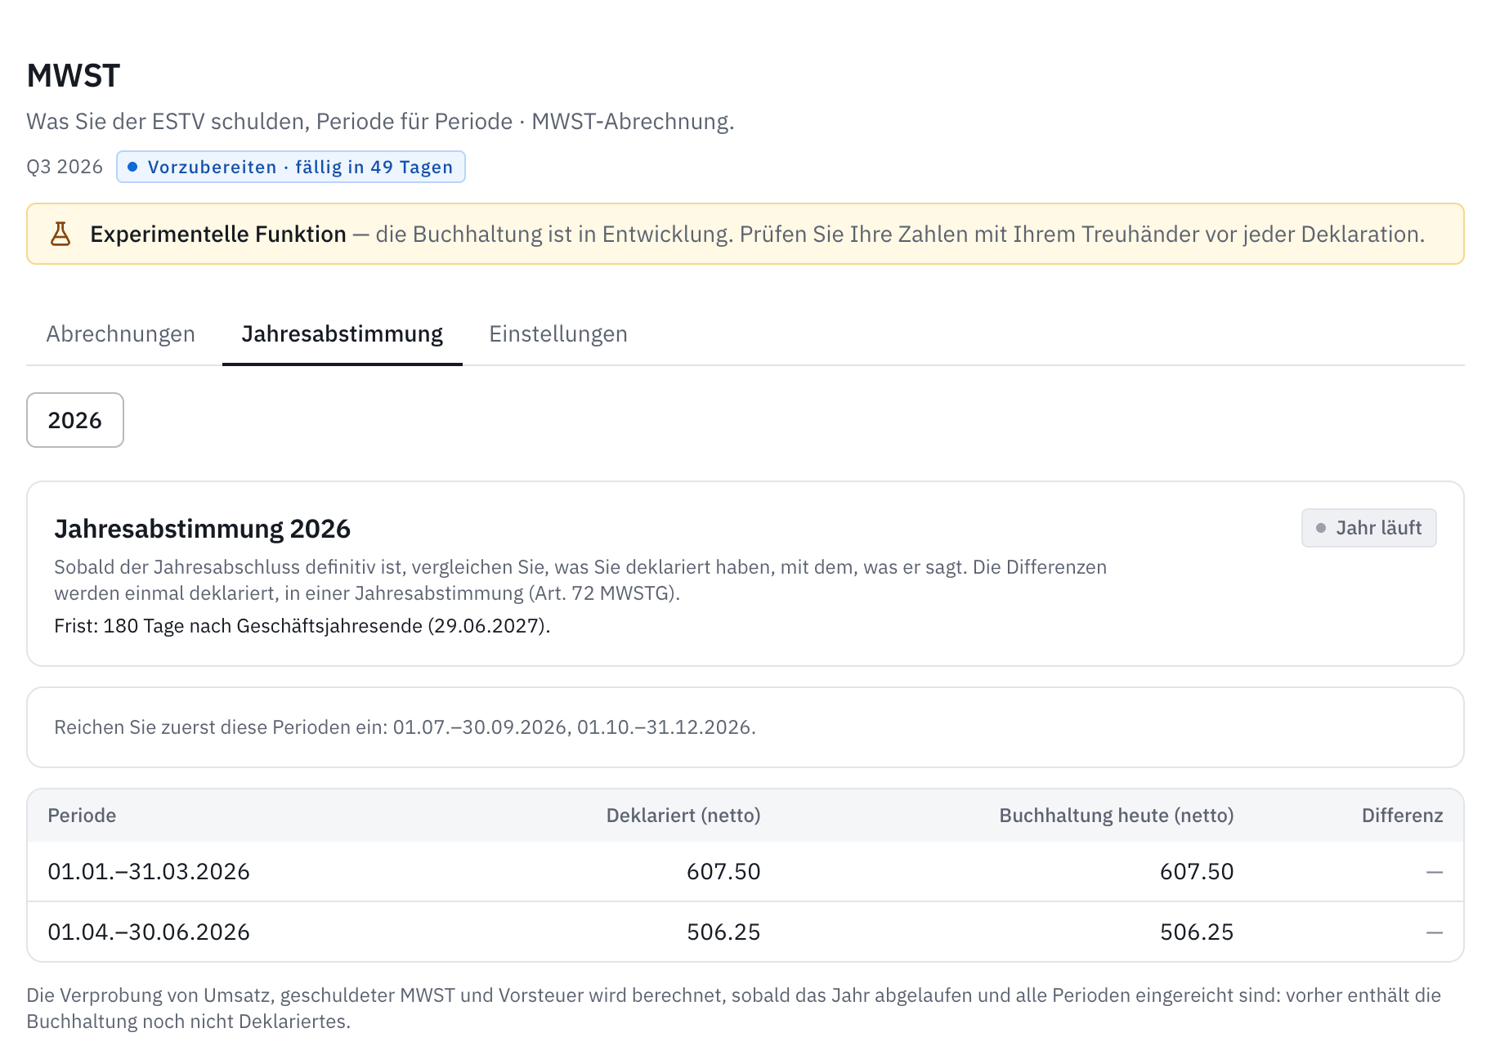The image size is (1491, 1046).
Task: Click declared value 506.25
Action: tap(723, 932)
